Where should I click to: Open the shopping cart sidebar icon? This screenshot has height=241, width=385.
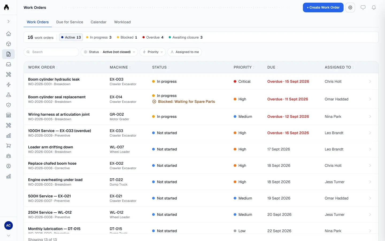(x=9, y=146)
